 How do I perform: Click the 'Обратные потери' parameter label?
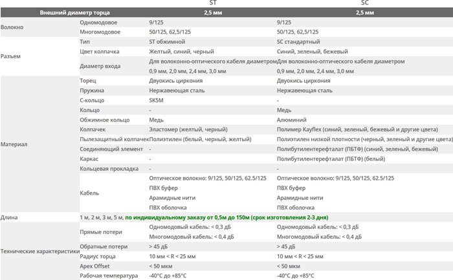click(104, 246)
